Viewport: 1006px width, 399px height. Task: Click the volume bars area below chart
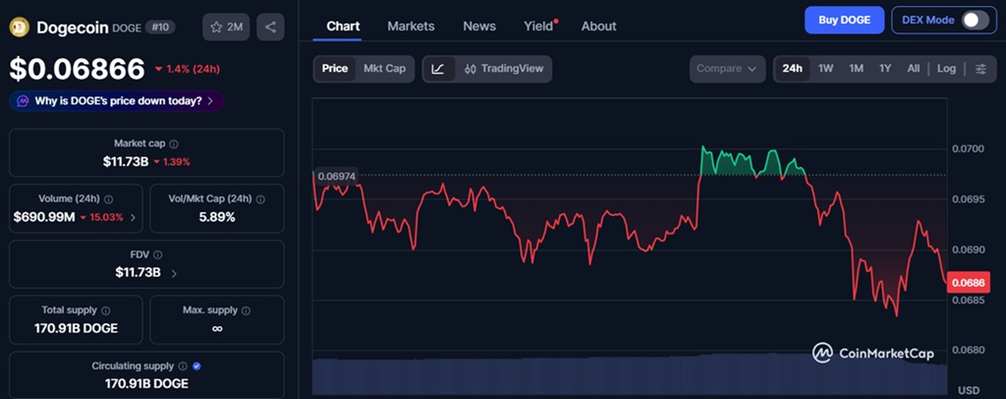(x=630, y=373)
